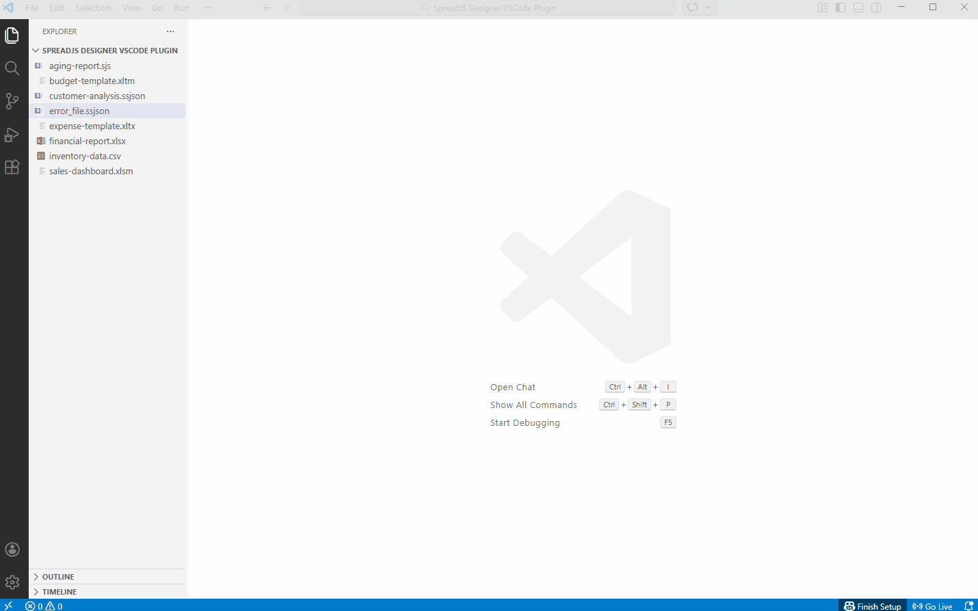Click the Start Debugging shortcut hint

pos(583,422)
